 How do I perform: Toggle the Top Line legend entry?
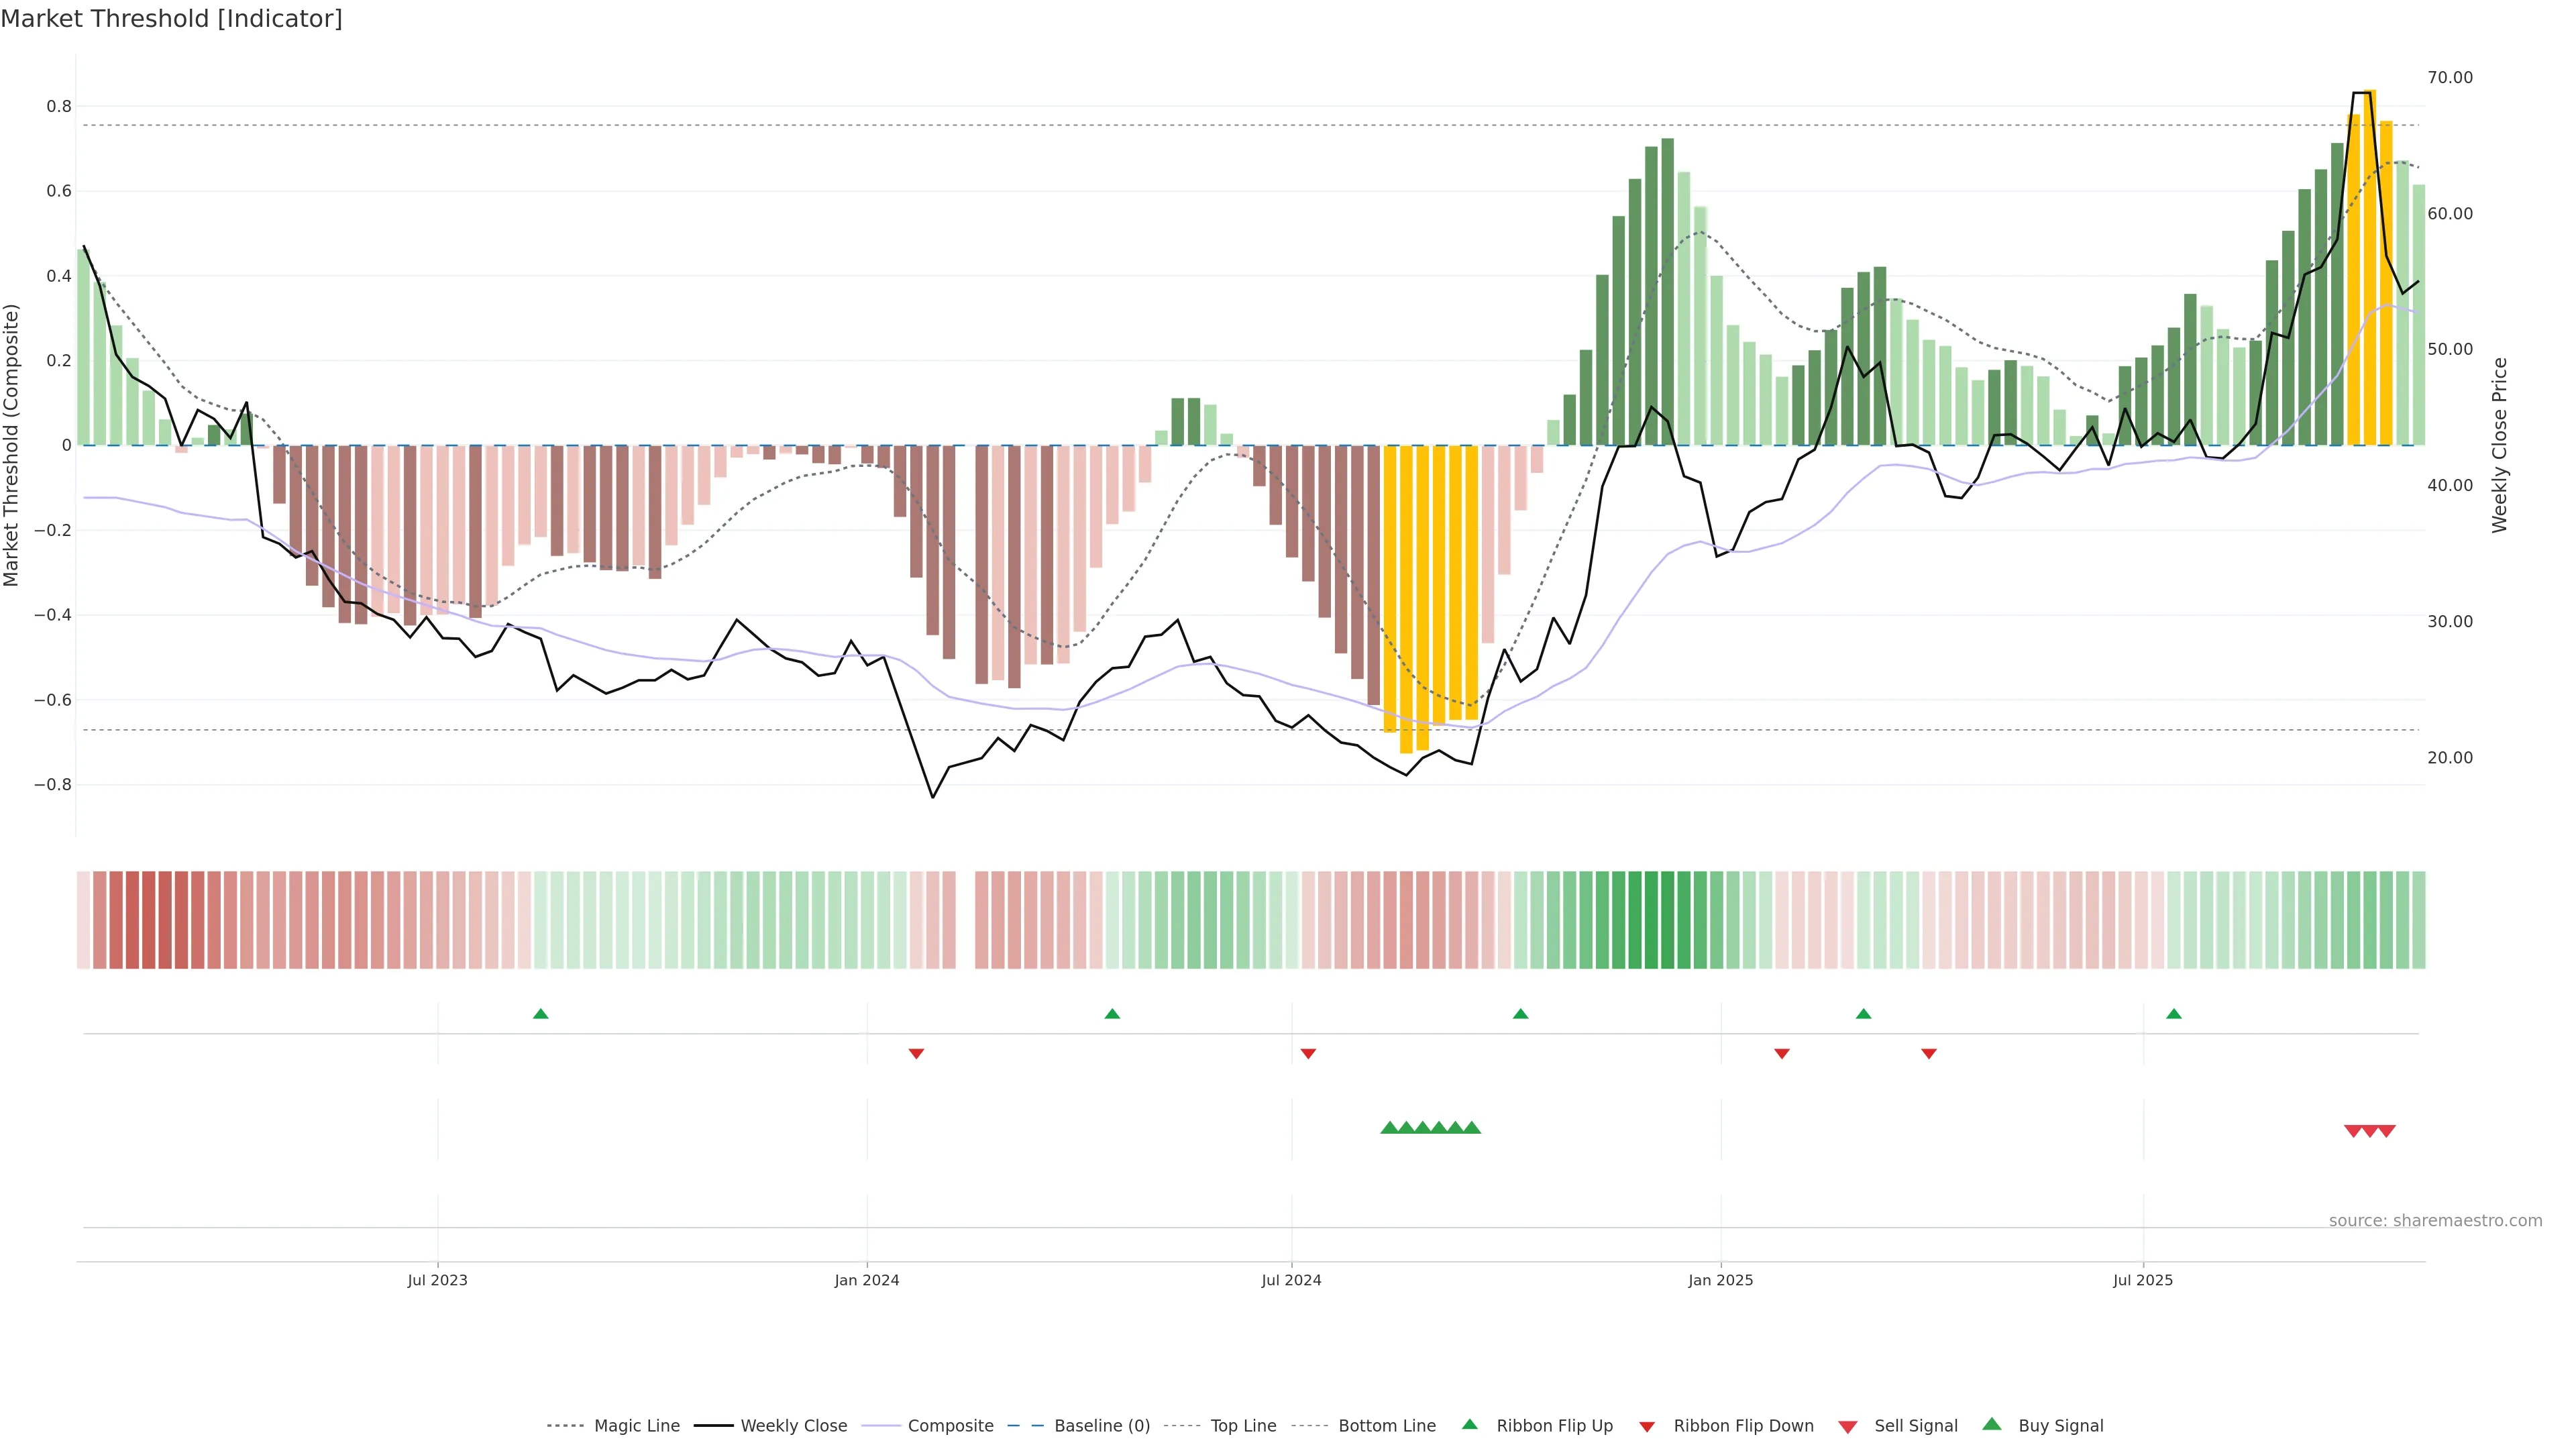coord(1243,1426)
